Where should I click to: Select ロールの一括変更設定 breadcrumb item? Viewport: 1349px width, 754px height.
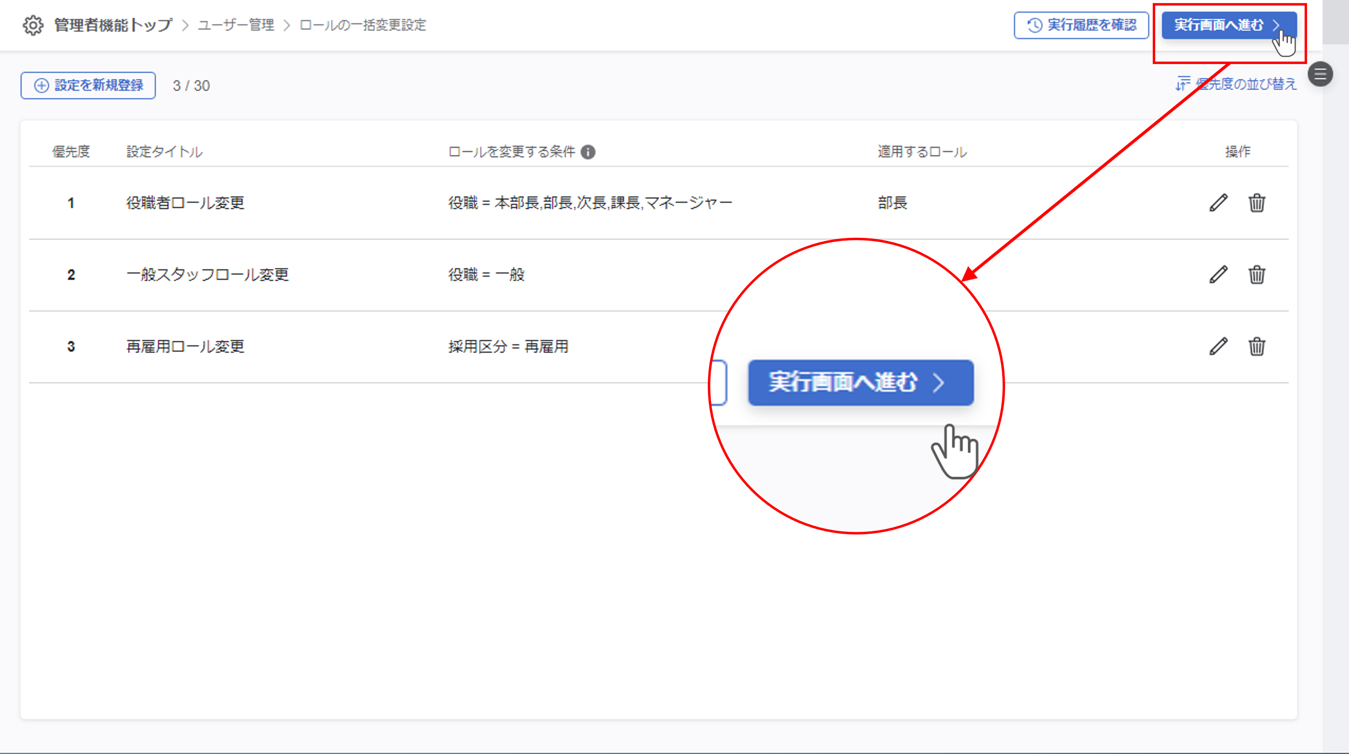[x=362, y=25]
